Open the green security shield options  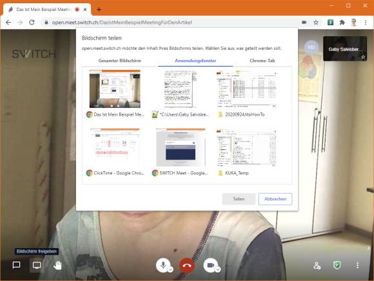pyautogui.click(x=337, y=265)
